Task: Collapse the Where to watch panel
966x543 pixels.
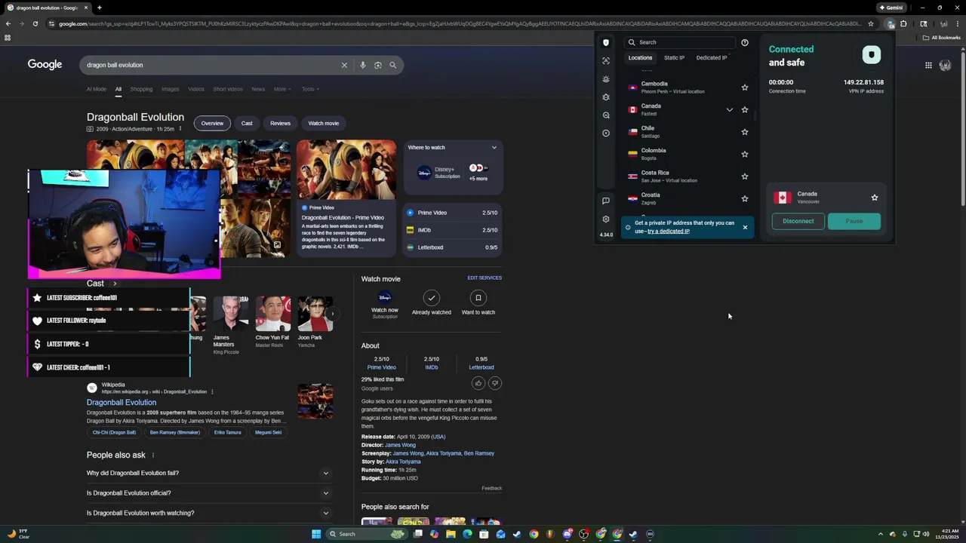Action: [494, 147]
